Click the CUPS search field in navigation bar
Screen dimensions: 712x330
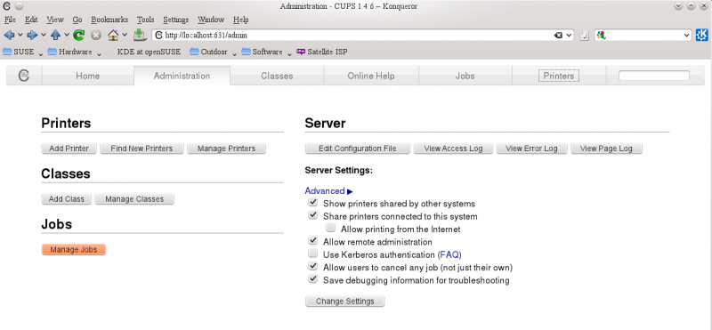pos(654,76)
